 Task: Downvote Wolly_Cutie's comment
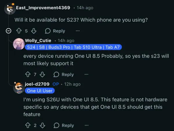(x=42, y=74)
